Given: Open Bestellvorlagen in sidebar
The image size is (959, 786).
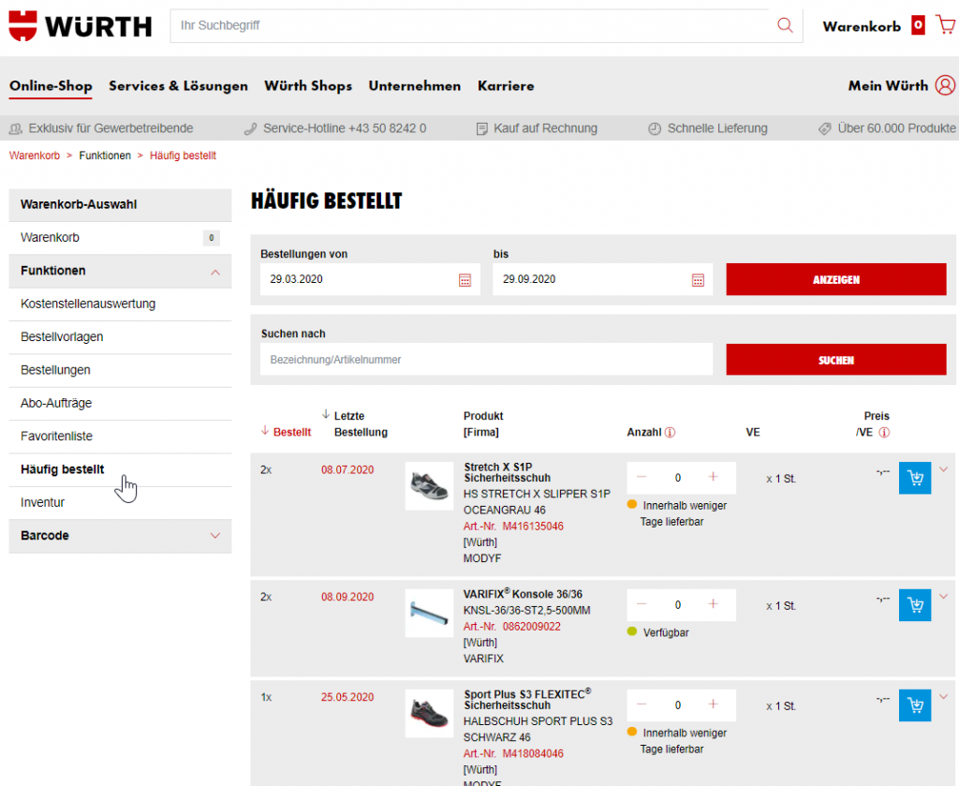Looking at the screenshot, I should pos(120,337).
